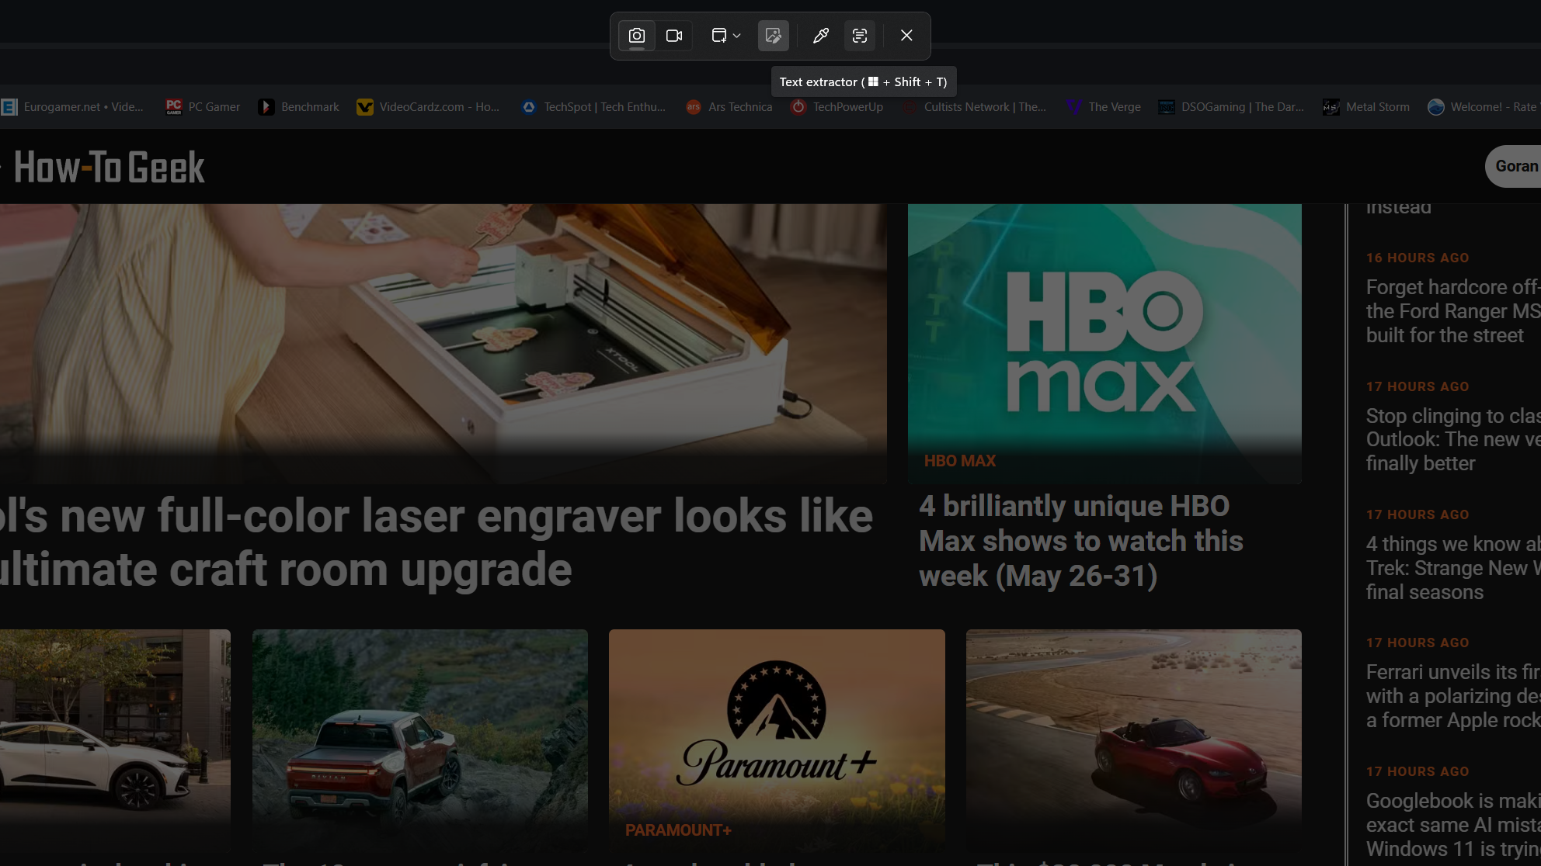
Task: Click the '16 HOURS AGO' timestamp
Action: point(1418,258)
